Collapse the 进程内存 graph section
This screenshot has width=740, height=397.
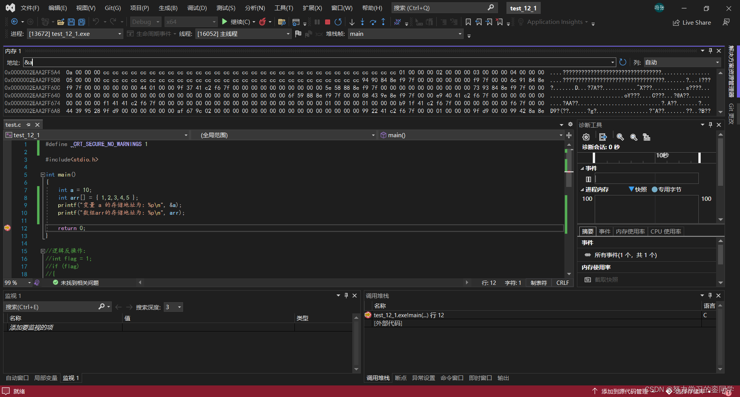pyautogui.click(x=582, y=190)
